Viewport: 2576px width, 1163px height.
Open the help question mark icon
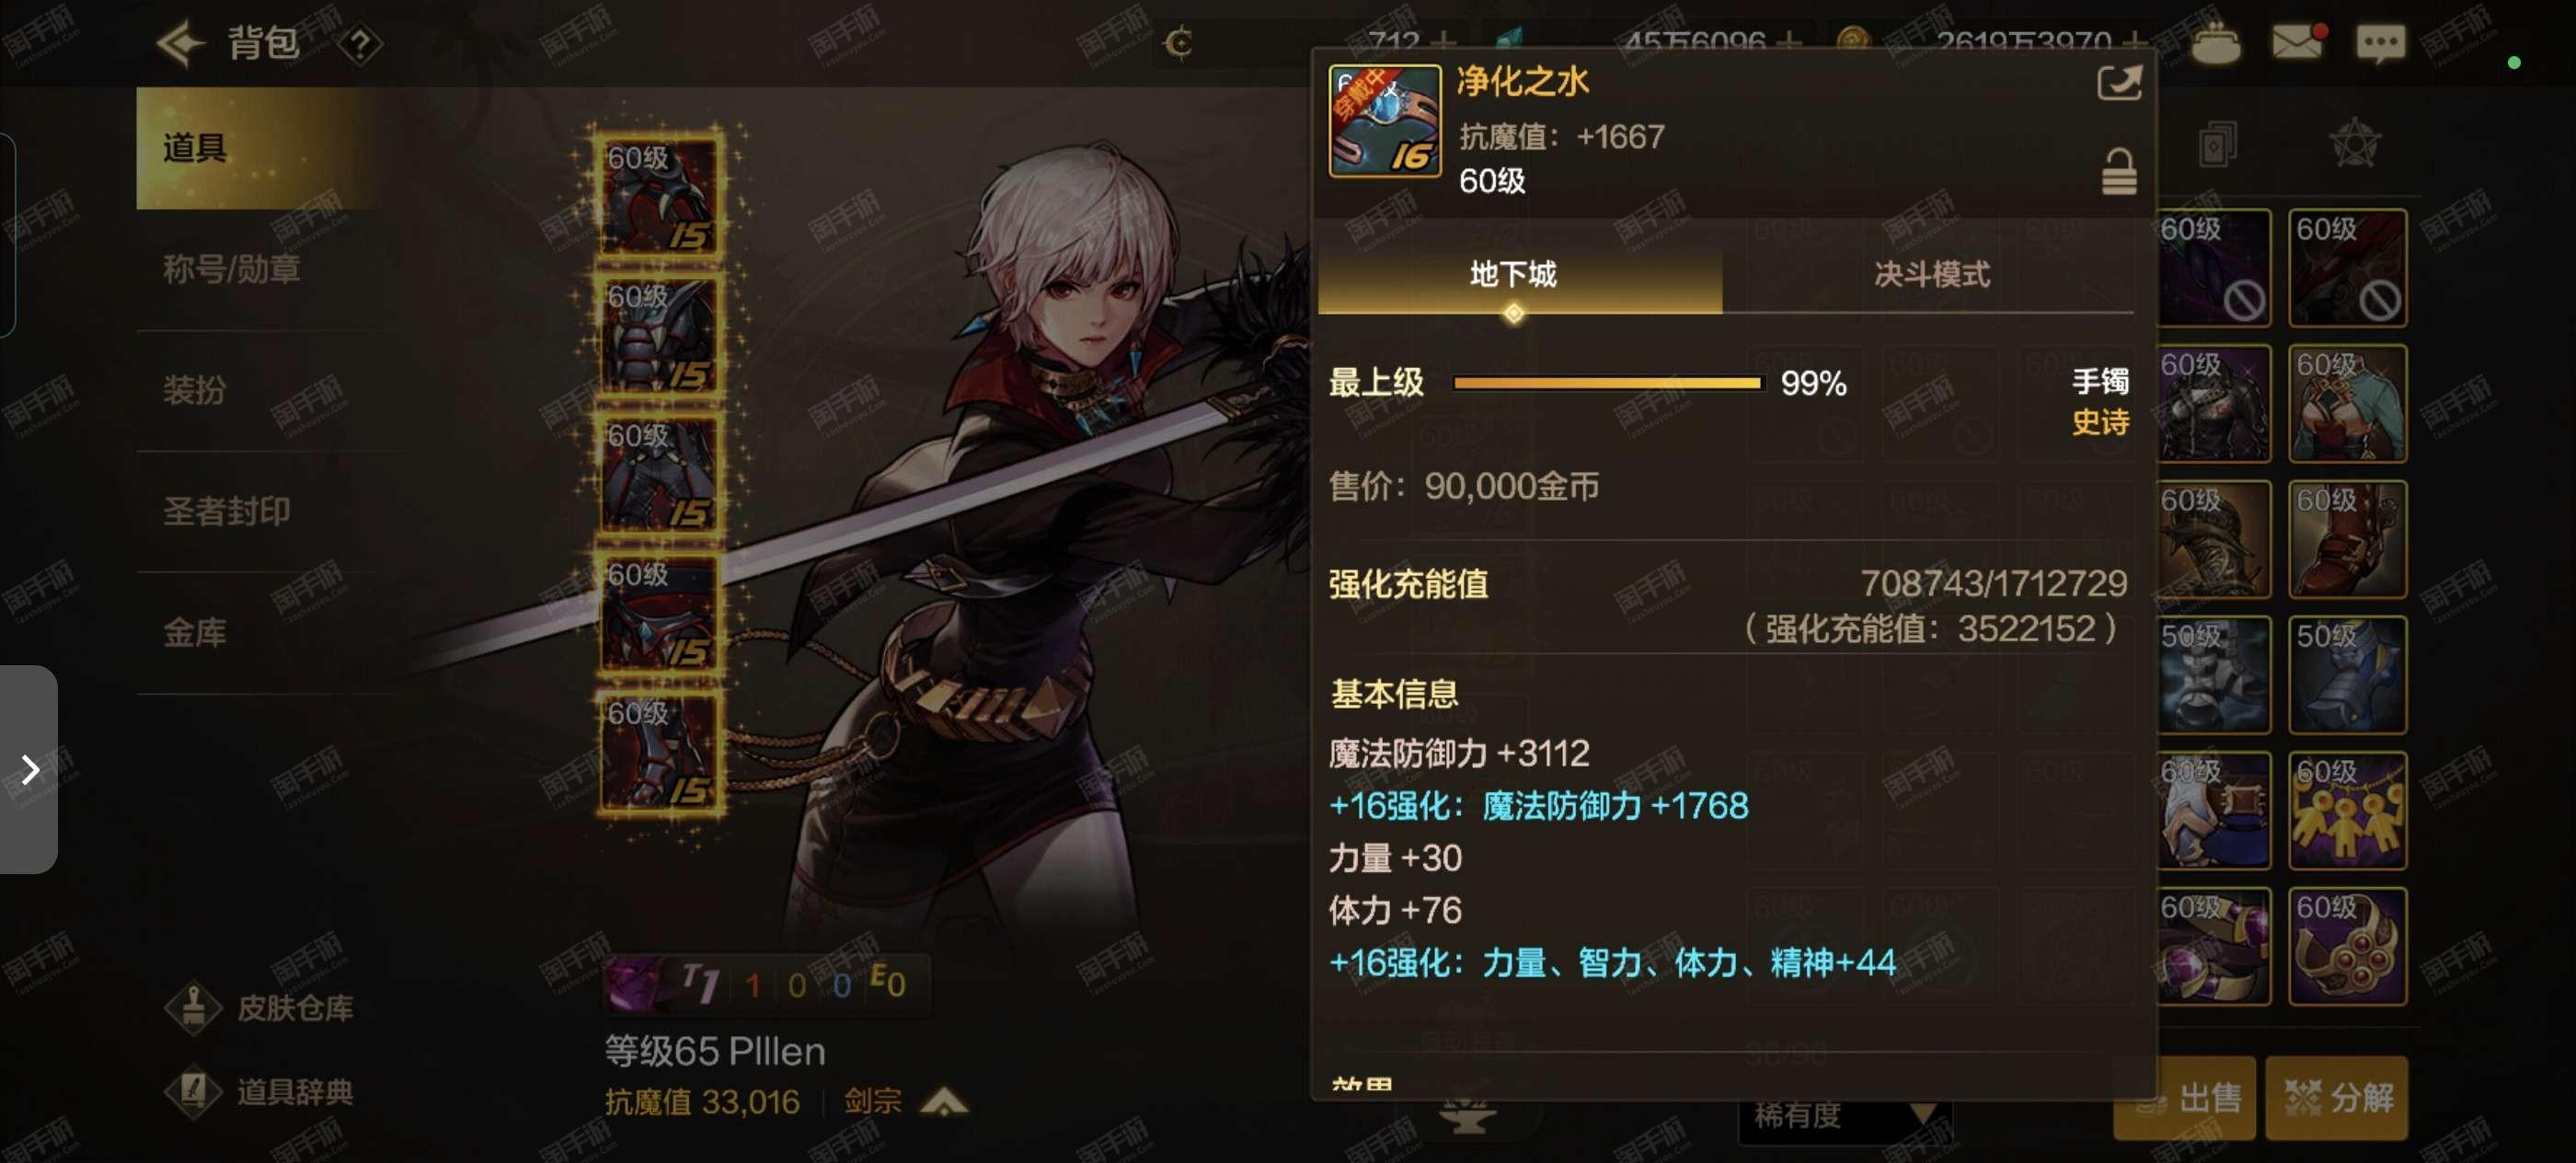360,44
